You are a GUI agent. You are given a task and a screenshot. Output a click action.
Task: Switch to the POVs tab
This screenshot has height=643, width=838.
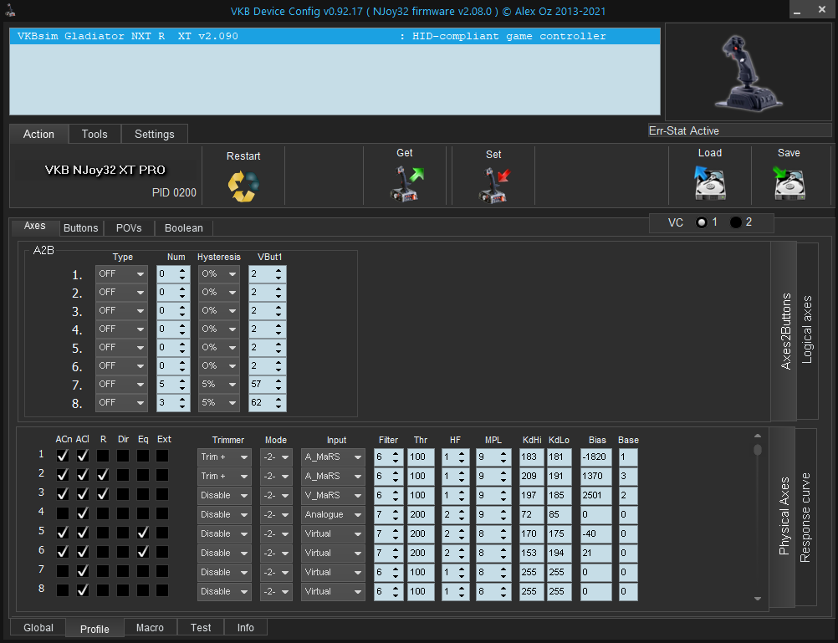pyautogui.click(x=129, y=228)
